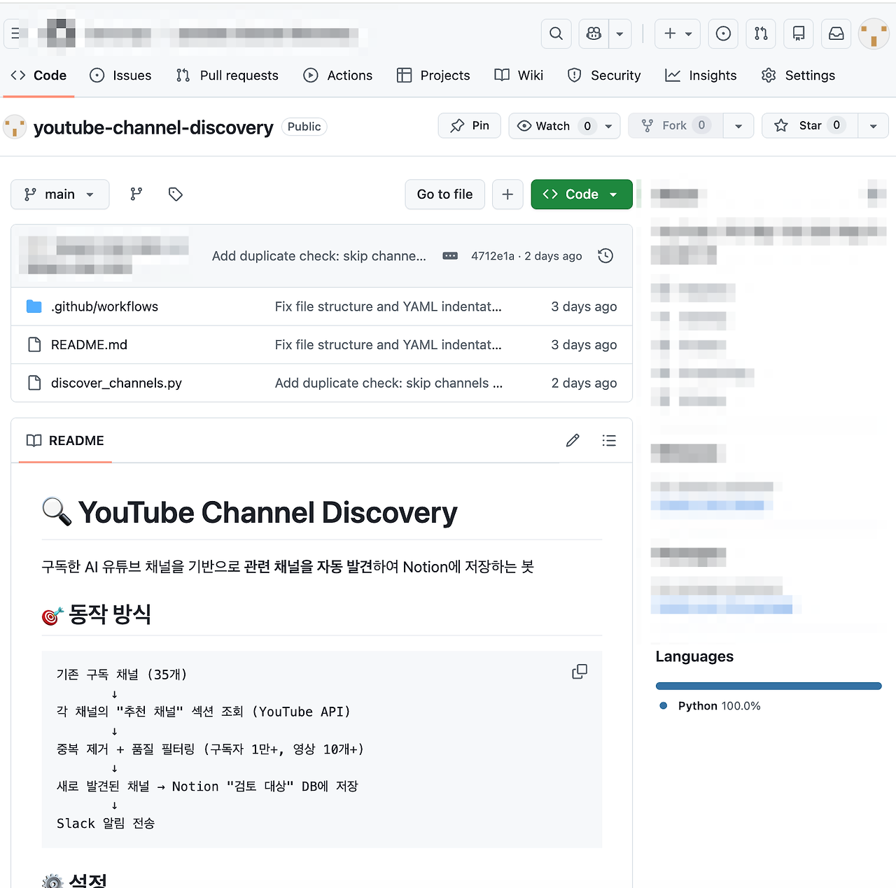Click the '3 days ago' text for README.md

[x=584, y=345]
